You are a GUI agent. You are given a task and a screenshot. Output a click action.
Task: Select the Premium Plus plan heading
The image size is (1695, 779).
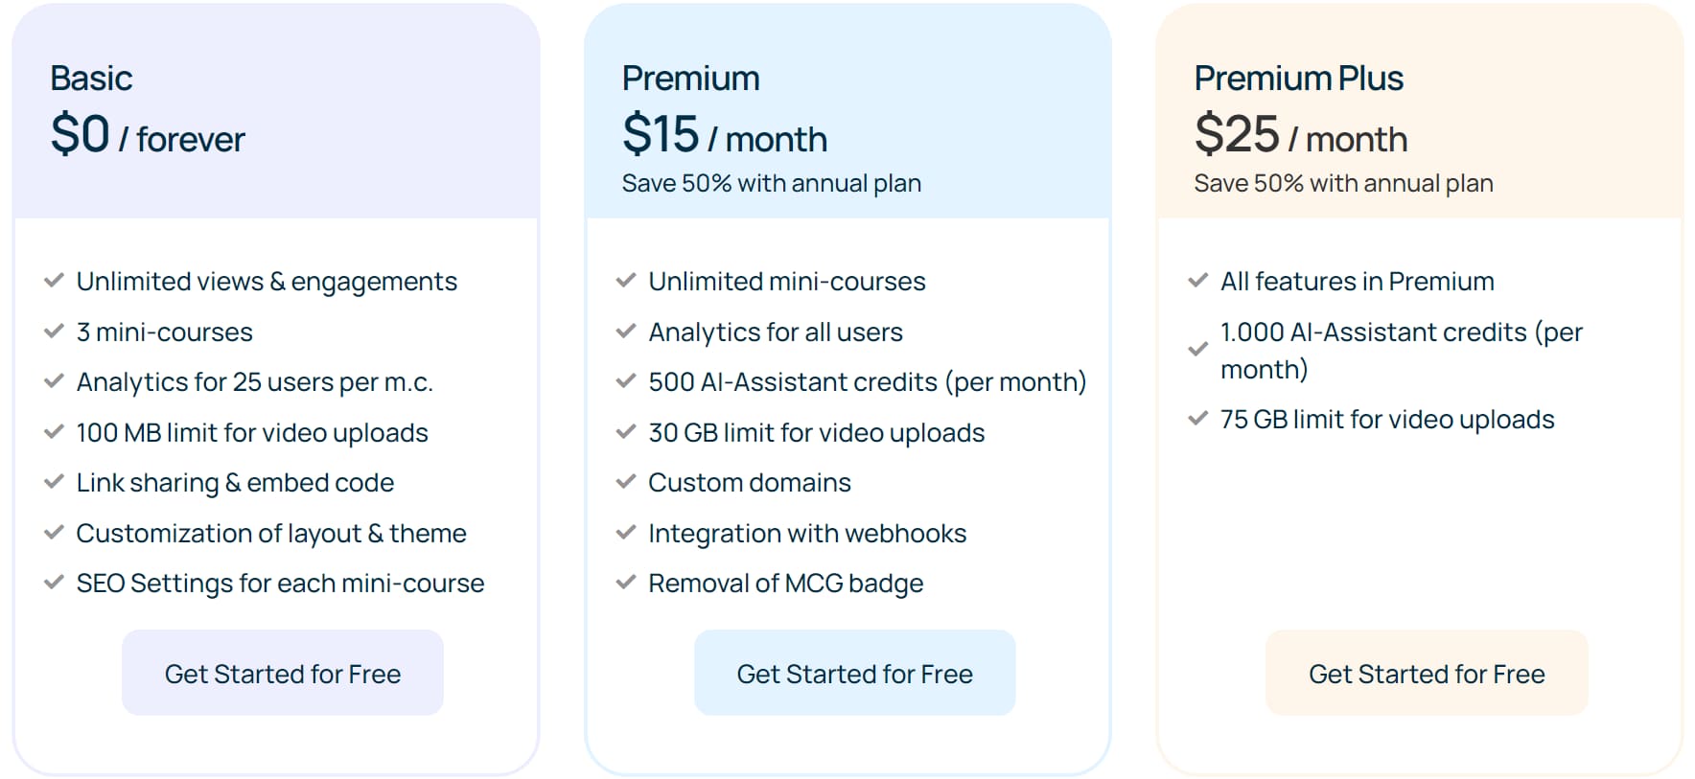[x=1298, y=79]
